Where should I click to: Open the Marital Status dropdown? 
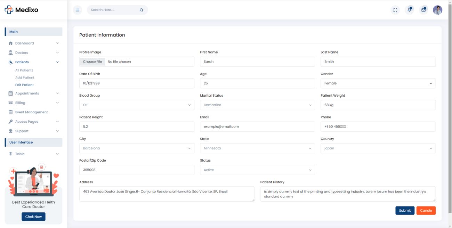(257, 105)
